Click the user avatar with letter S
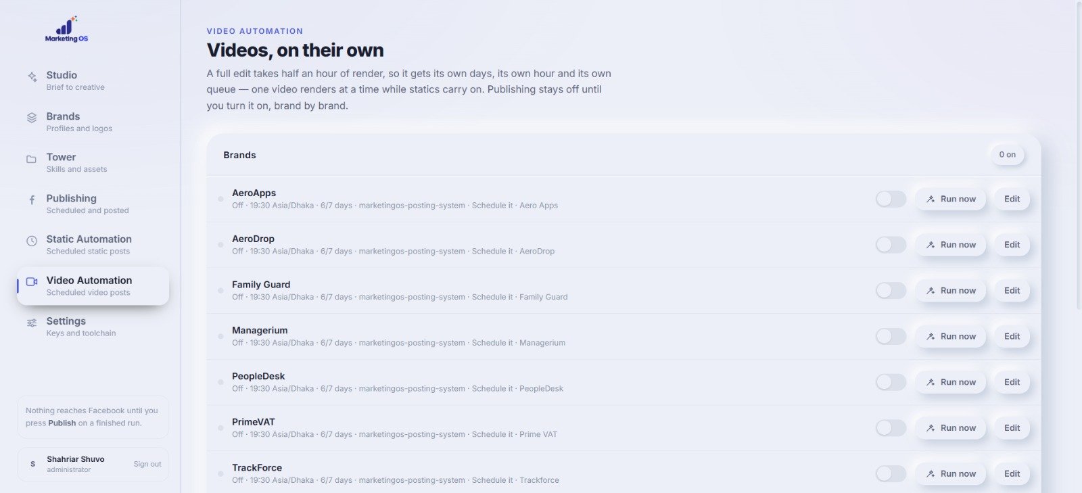Viewport: 1082px width, 493px height. click(x=32, y=464)
